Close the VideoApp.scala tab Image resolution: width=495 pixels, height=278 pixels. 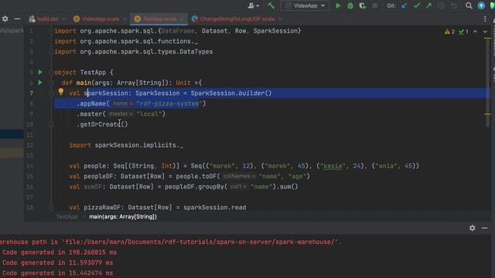click(125, 19)
